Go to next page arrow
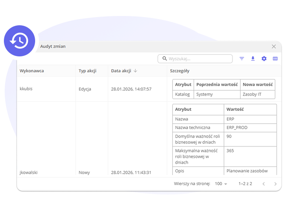The image size is (283, 210). pyautogui.click(x=275, y=184)
